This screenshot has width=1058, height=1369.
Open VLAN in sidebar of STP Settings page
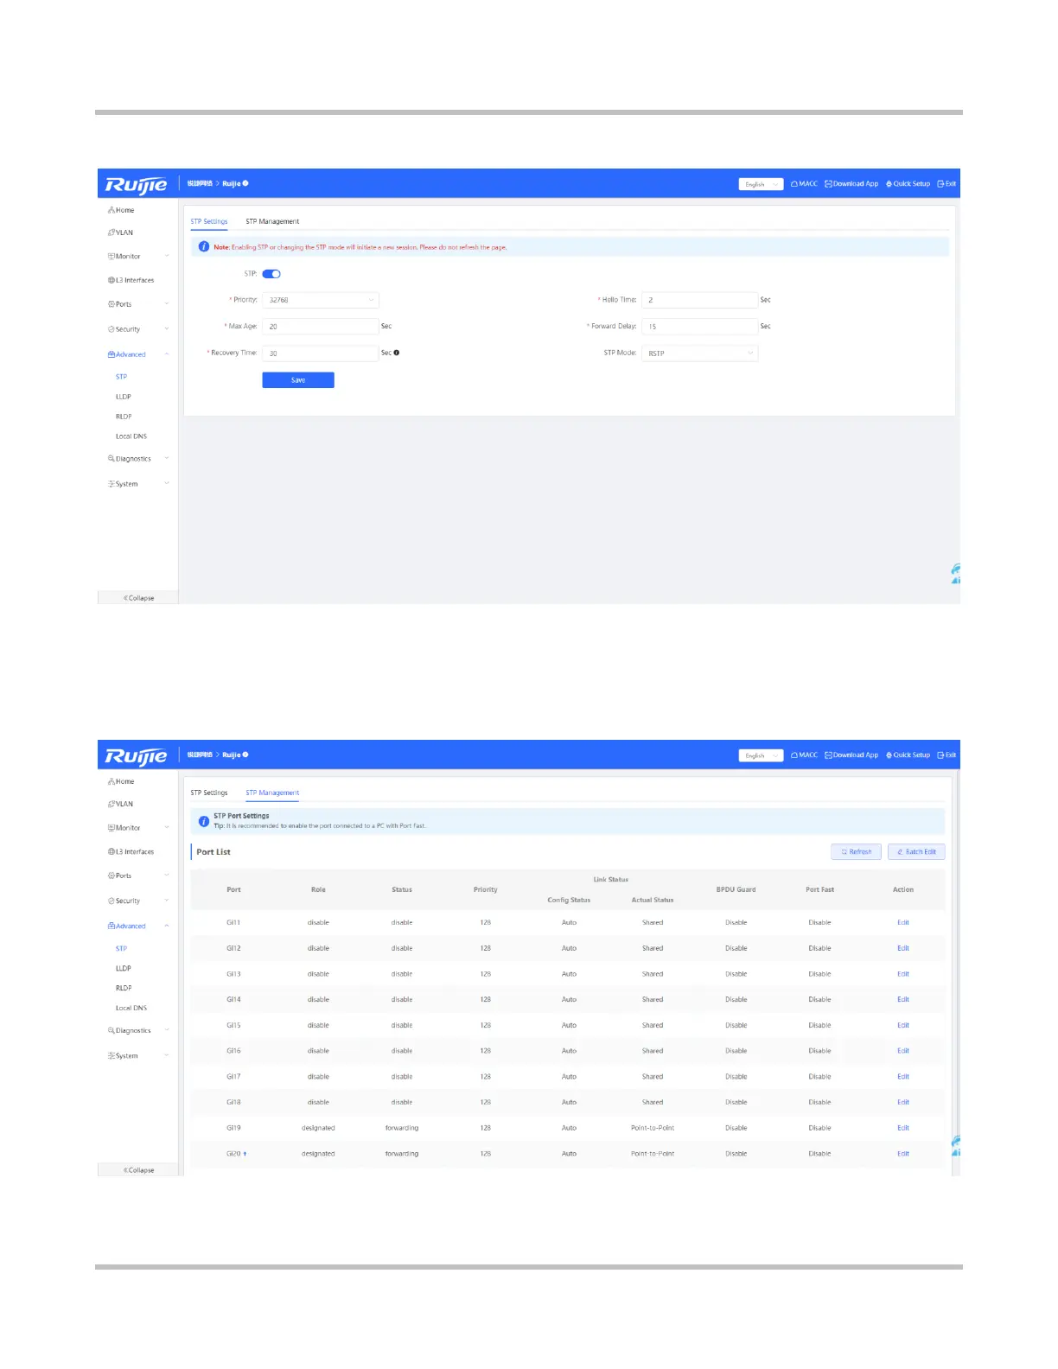[x=121, y=232]
